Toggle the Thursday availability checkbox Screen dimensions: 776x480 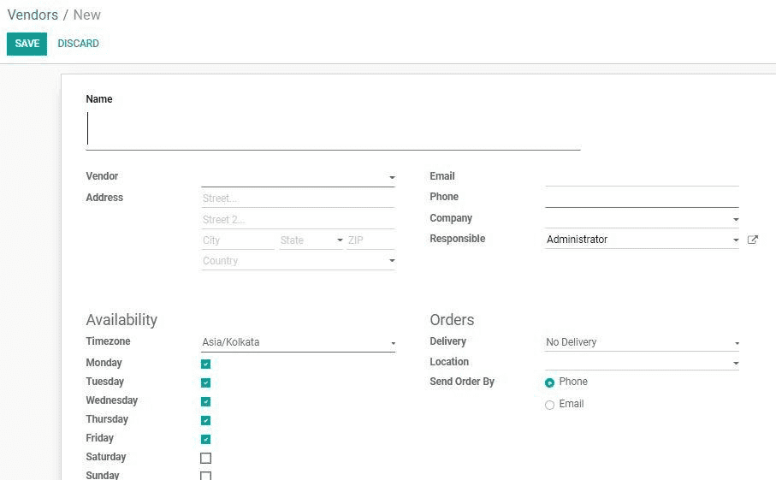pyautogui.click(x=206, y=421)
